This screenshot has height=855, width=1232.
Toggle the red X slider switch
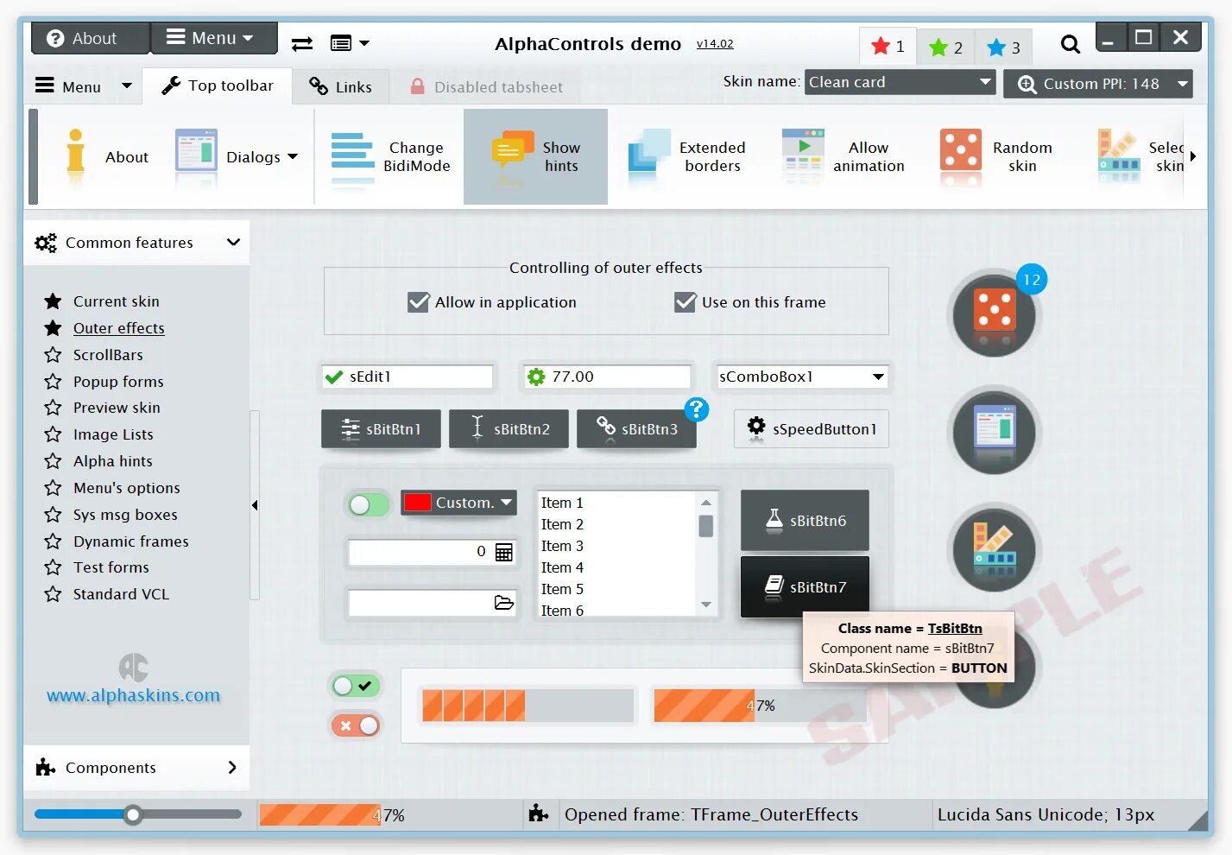(x=356, y=725)
